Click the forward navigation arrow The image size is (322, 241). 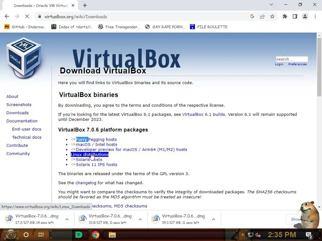pos(17,17)
